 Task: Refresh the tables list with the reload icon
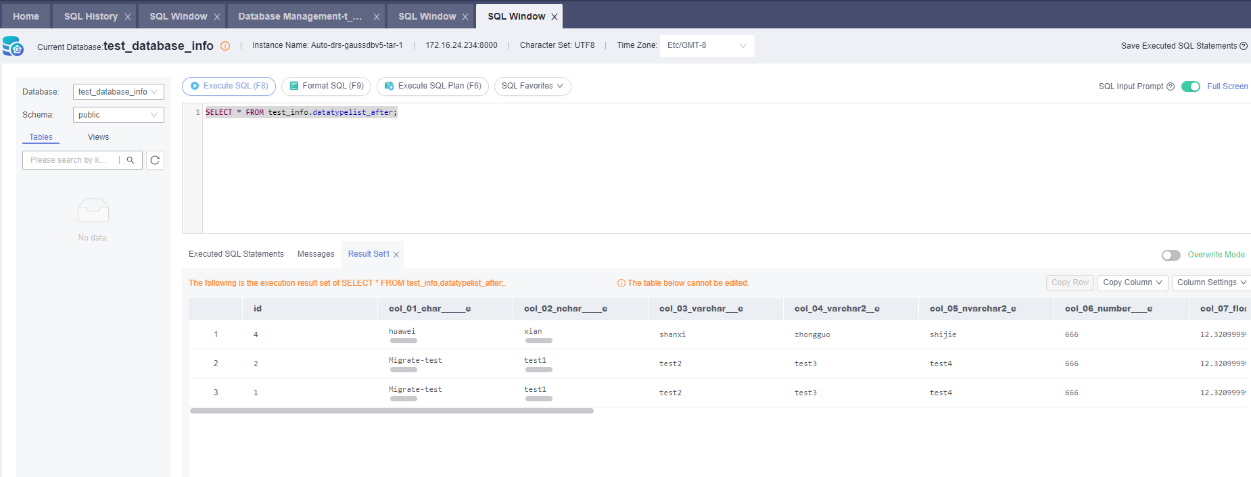(155, 160)
